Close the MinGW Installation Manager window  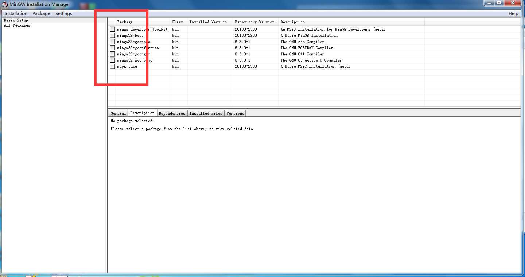(513, 3)
